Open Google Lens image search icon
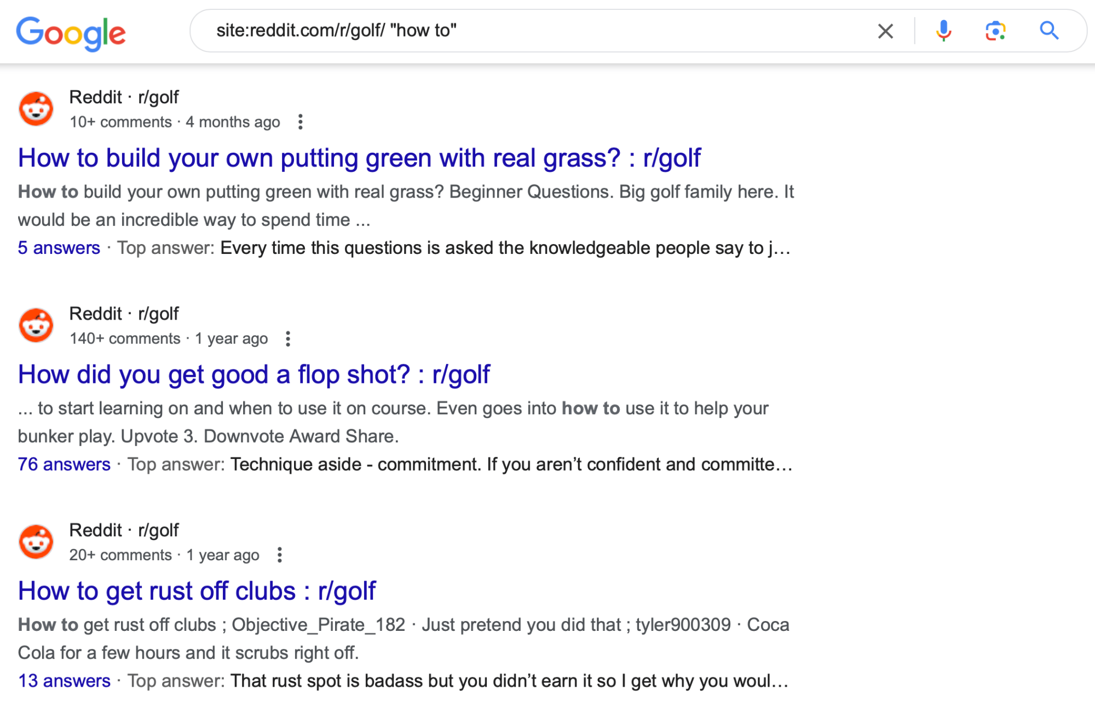The width and height of the screenshot is (1095, 702). tap(995, 31)
